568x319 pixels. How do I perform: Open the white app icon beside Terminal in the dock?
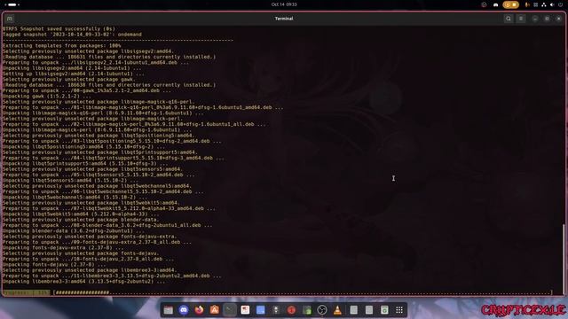tap(245, 310)
